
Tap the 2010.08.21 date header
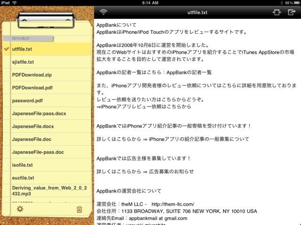(x=28, y=38)
